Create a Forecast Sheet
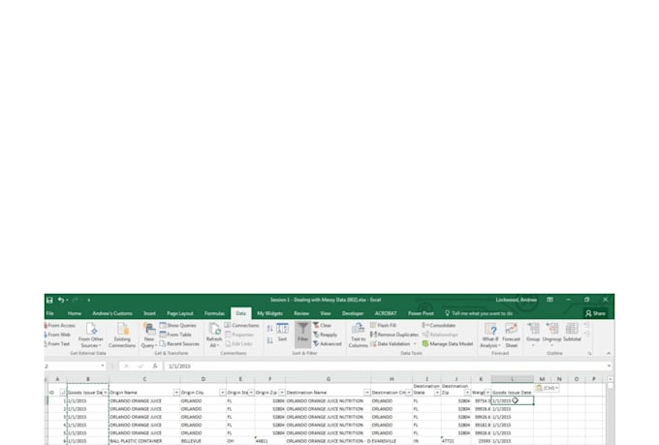659x445 pixels. pos(511,335)
